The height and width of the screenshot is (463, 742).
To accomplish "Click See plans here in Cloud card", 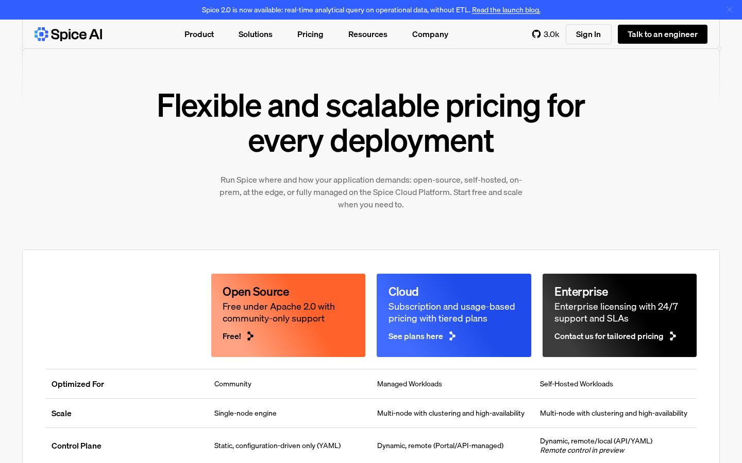I will [x=415, y=336].
